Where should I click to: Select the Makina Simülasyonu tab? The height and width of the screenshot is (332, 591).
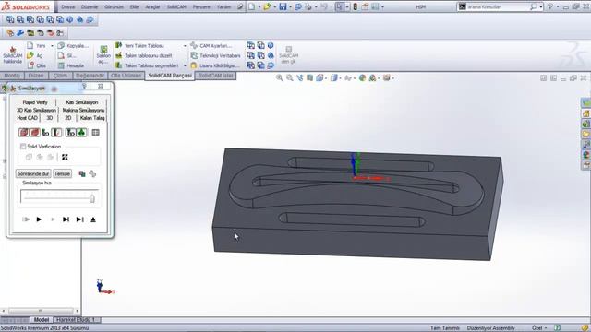(83, 110)
